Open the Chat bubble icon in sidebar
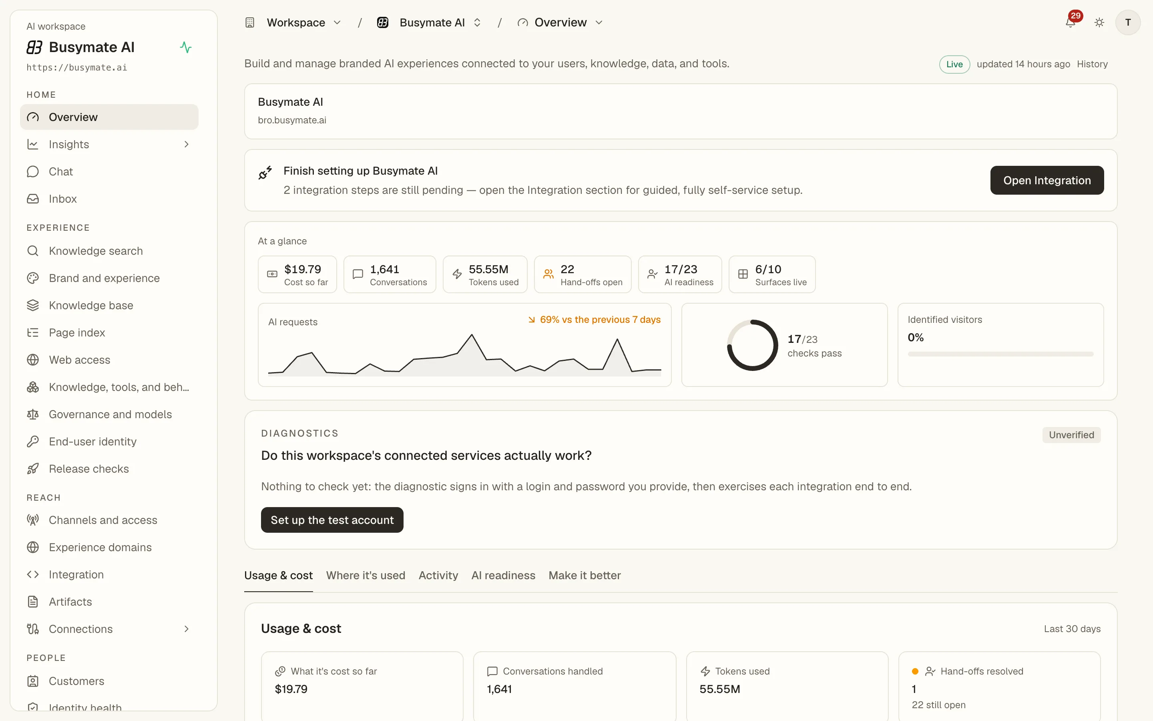This screenshot has height=721, width=1153. tap(33, 171)
